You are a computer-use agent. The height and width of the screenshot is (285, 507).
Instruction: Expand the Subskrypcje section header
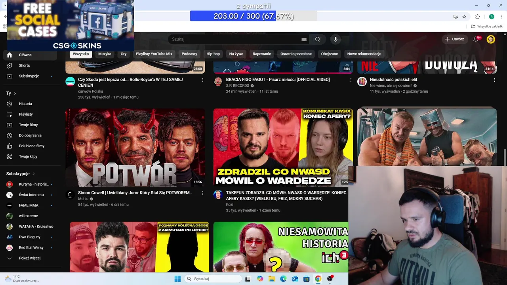pyautogui.click(x=21, y=174)
